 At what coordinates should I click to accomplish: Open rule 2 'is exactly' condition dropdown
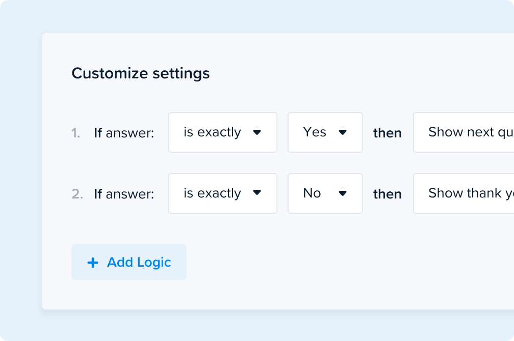[x=222, y=193]
